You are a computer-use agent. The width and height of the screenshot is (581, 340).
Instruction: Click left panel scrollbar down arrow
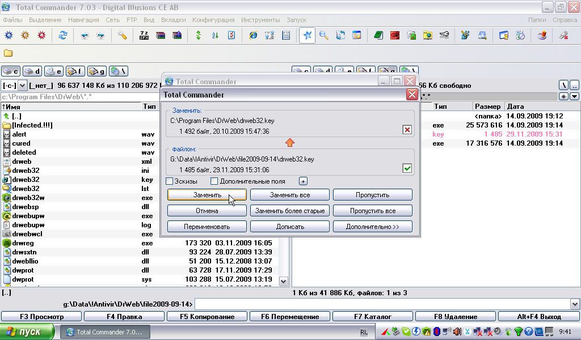point(284,282)
